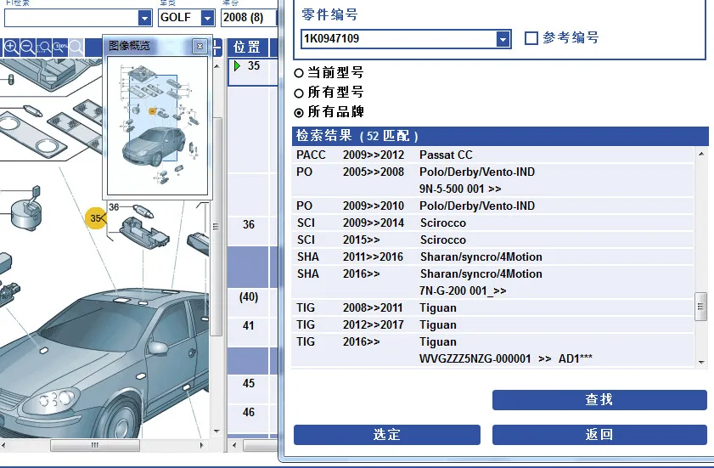
Task: Select the Tiguan 2012>>2017 result
Action: point(492,325)
